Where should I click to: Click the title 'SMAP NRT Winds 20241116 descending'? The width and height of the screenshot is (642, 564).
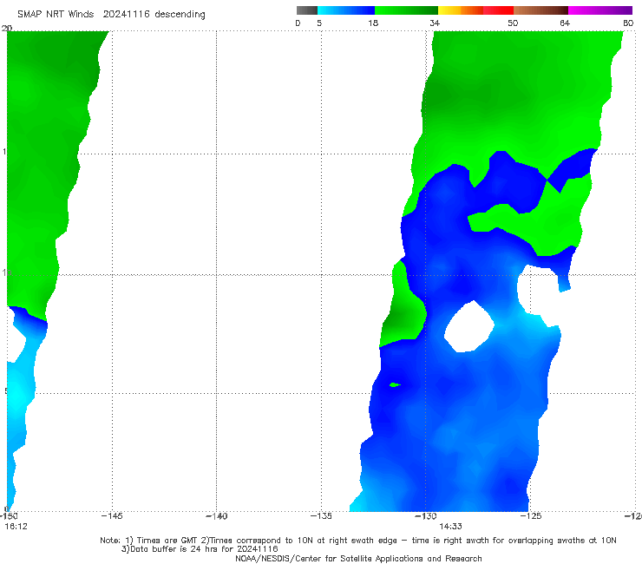[x=111, y=14]
